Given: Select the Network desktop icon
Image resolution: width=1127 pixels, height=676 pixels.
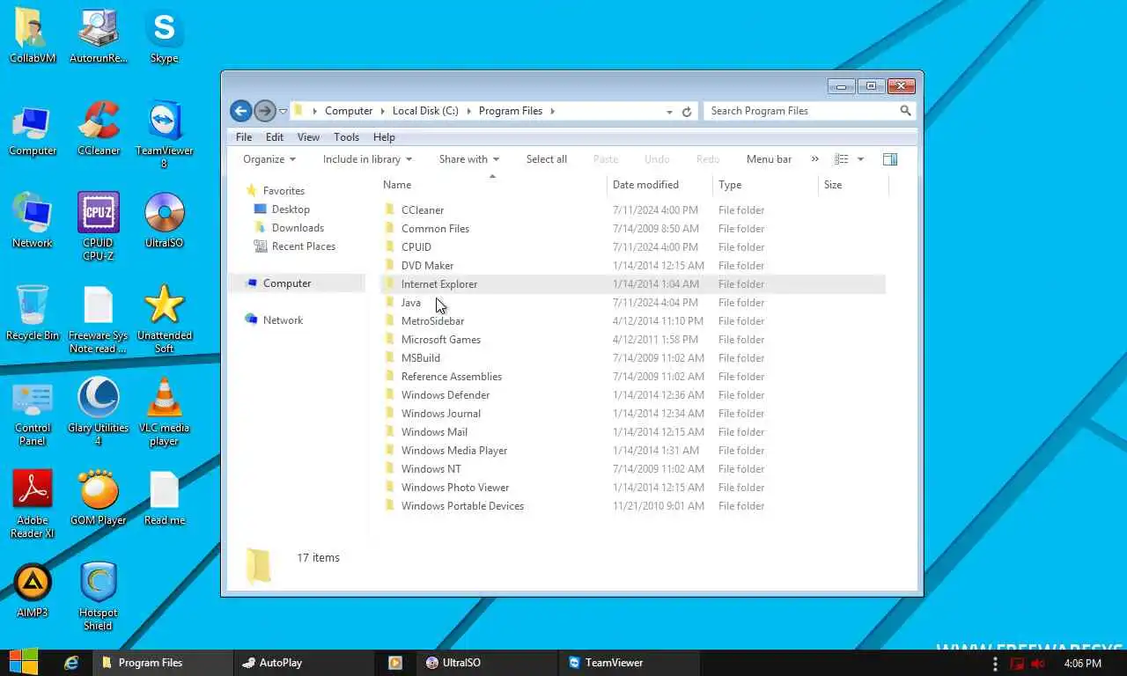Looking at the screenshot, I should coord(33,222).
